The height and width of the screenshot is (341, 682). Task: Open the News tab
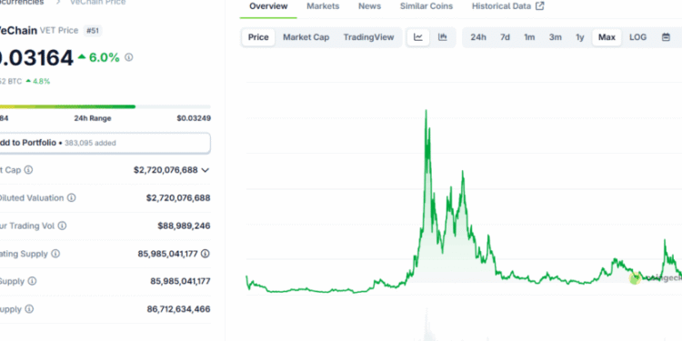(370, 6)
